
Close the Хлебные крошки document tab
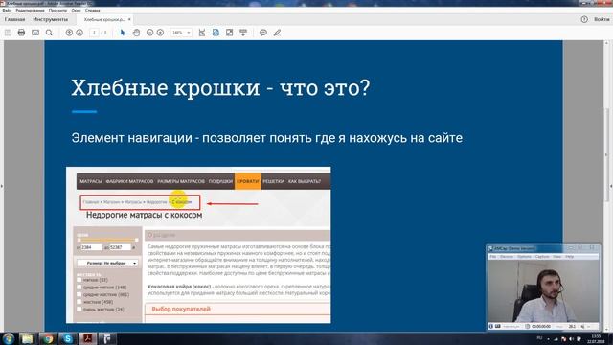129,19
